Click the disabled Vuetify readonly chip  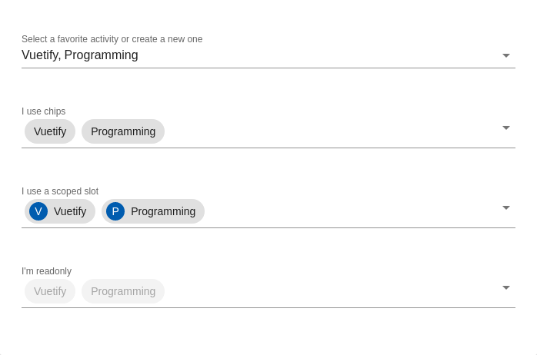pyautogui.click(x=50, y=291)
